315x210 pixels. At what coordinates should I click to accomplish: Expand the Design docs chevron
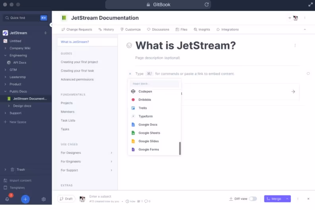click(9, 106)
